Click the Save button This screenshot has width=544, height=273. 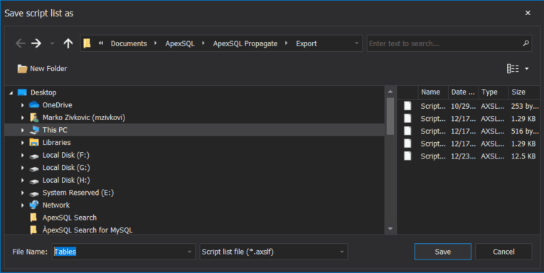[443, 252]
